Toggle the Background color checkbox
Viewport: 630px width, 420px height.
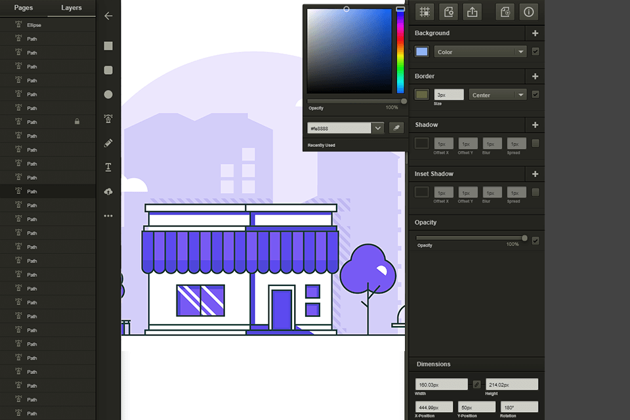pyautogui.click(x=535, y=51)
